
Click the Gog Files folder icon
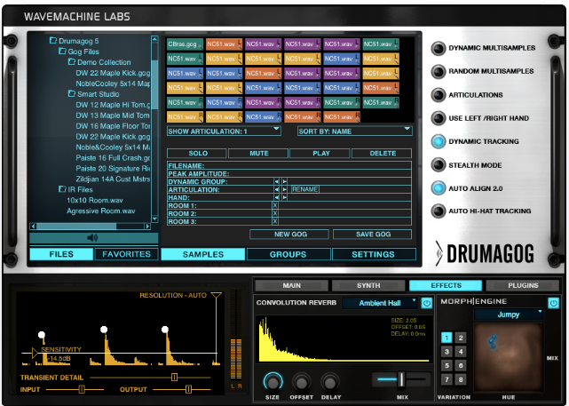click(62, 52)
